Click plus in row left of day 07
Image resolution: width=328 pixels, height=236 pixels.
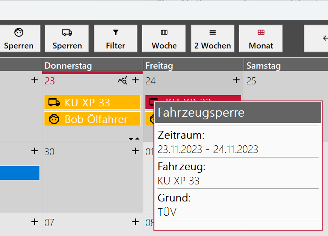point(35,222)
